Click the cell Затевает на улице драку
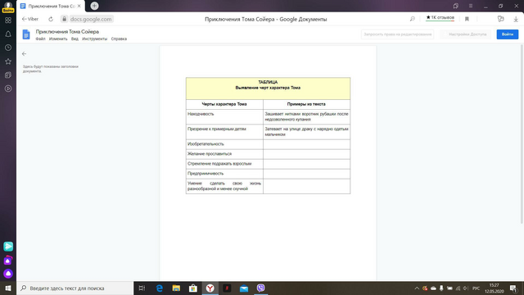Image resolution: width=524 pixels, height=295 pixels. (x=306, y=132)
